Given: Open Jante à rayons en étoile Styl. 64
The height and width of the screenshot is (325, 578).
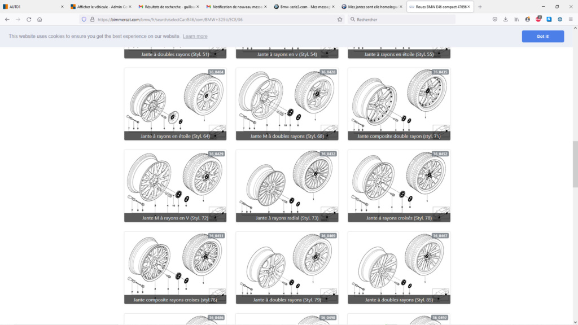Looking at the screenshot, I should tap(175, 104).
